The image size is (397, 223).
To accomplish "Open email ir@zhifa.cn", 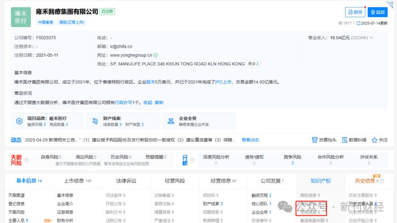I will click(x=121, y=47).
